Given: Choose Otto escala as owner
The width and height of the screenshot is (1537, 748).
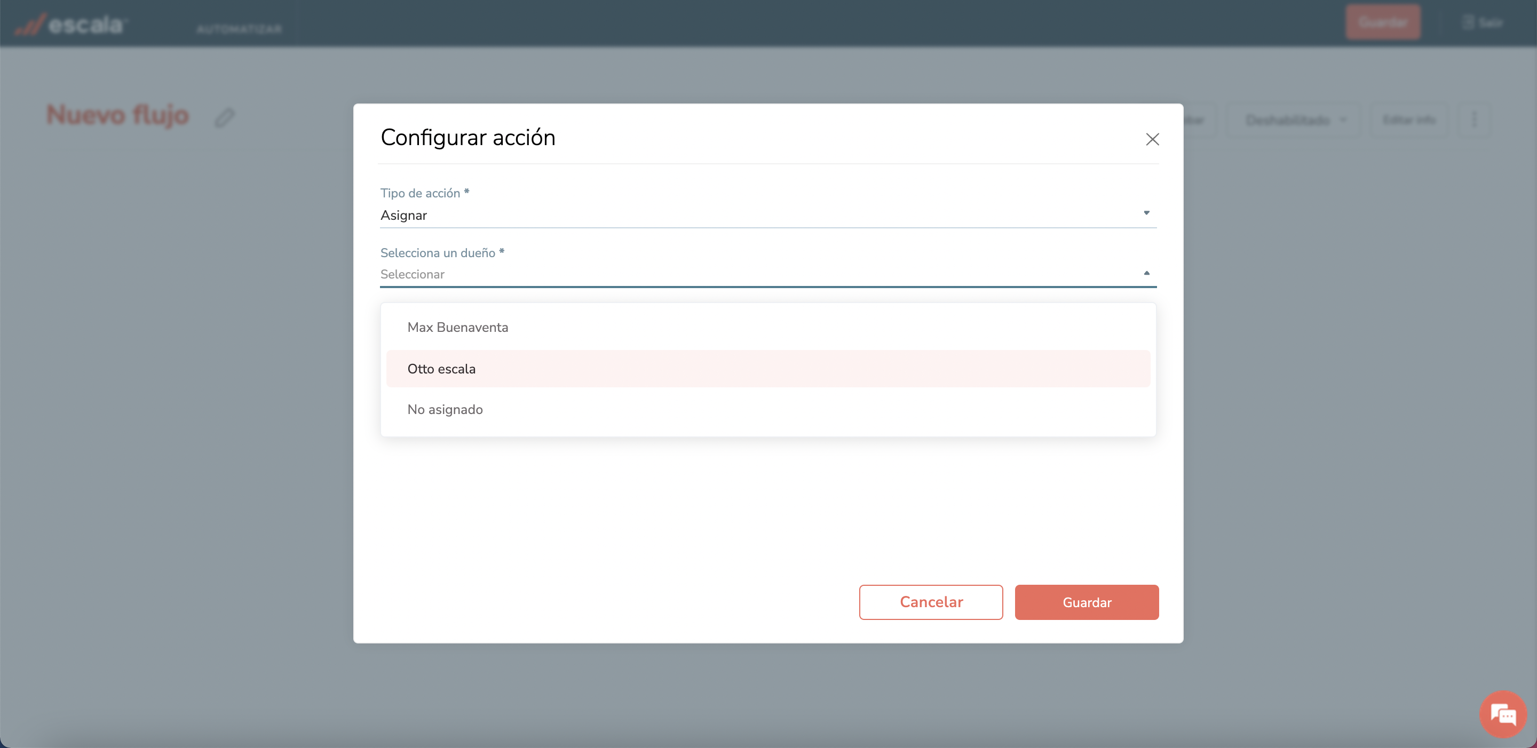Looking at the screenshot, I should pyautogui.click(x=768, y=369).
